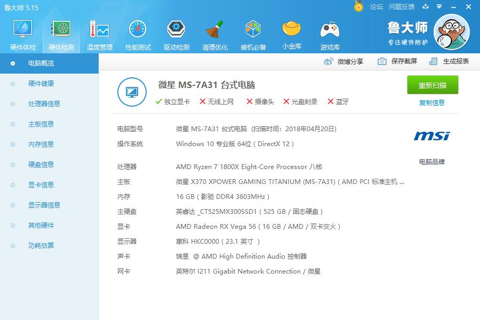The height and width of the screenshot is (320, 480).
Task: Click the 复制信息 copy info link
Action: coord(433,102)
